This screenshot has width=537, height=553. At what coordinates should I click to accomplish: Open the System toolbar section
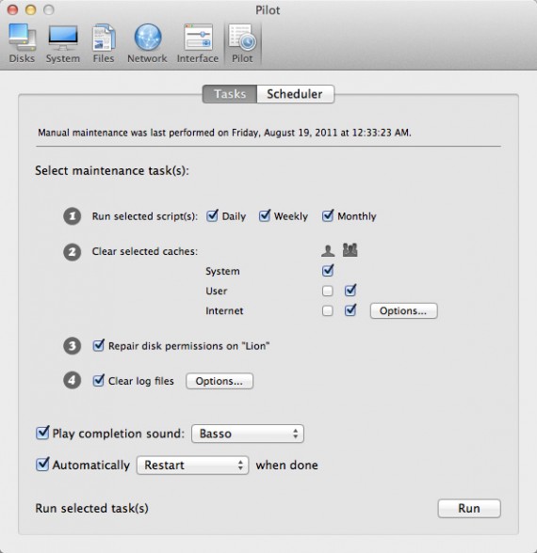coord(63,43)
